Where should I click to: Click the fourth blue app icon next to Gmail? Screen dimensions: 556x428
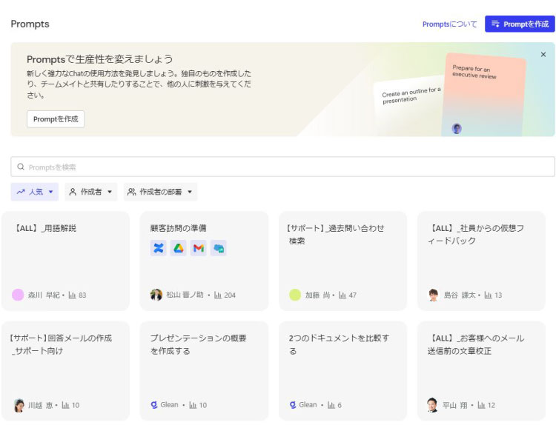point(219,248)
